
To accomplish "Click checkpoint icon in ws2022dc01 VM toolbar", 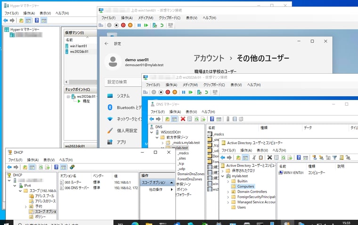I will click(199, 92).
